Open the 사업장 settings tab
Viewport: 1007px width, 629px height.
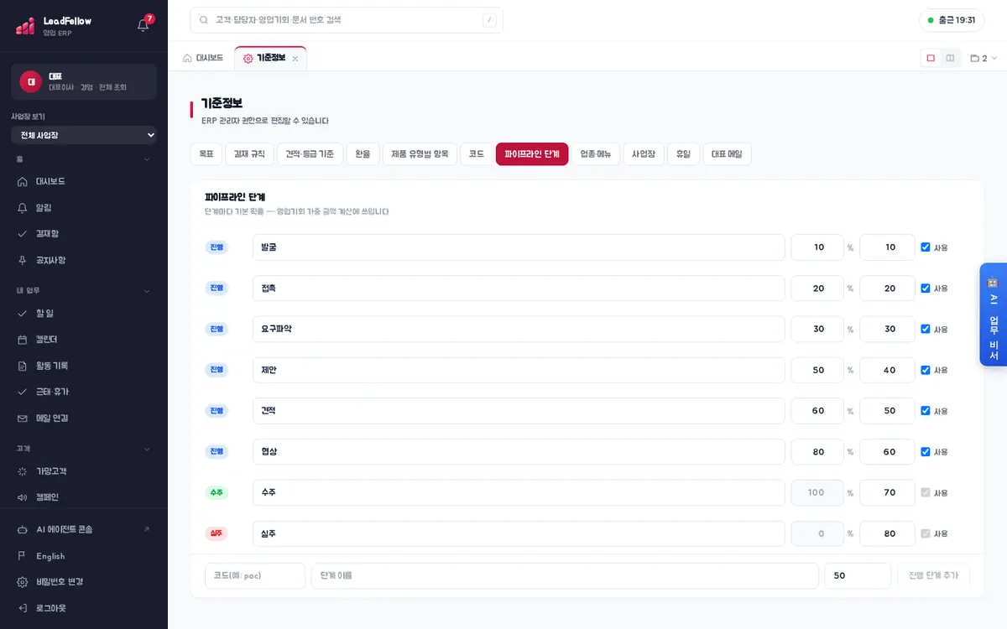click(x=644, y=154)
